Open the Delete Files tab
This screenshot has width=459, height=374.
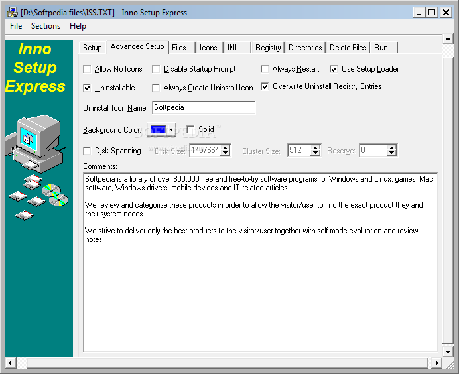pyautogui.click(x=348, y=47)
